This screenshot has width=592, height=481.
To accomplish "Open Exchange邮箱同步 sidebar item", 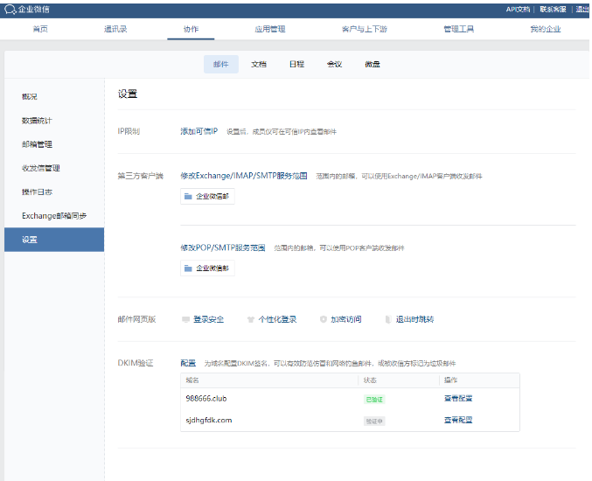I will click(x=54, y=215).
